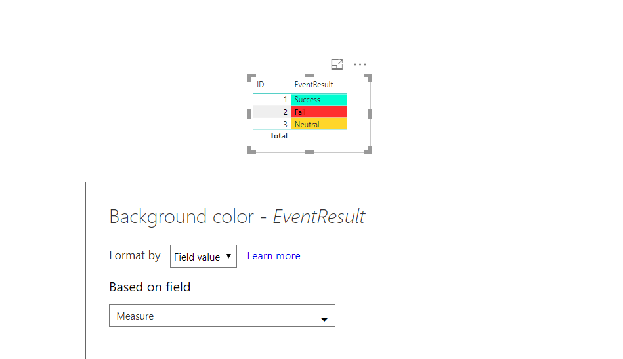The height and width of the screenshot is (359, 623).
Task: Select the red Fail cell
Action: pos(319,112)
